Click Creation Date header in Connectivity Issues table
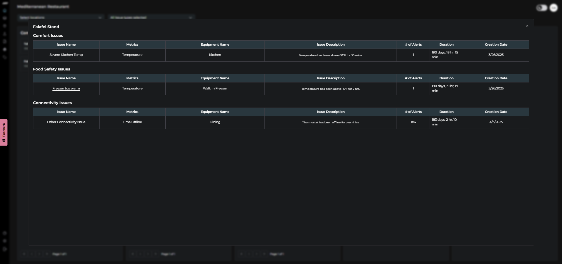 click(x=496, y=112)
